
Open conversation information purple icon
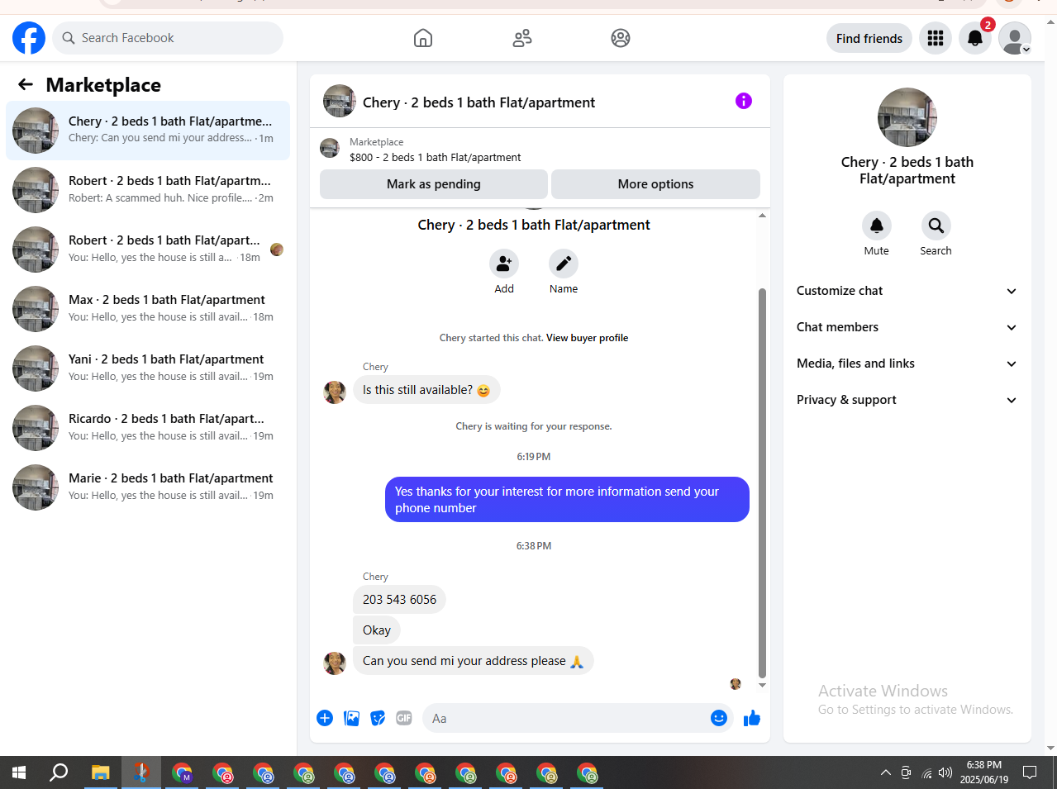[744, 101]
